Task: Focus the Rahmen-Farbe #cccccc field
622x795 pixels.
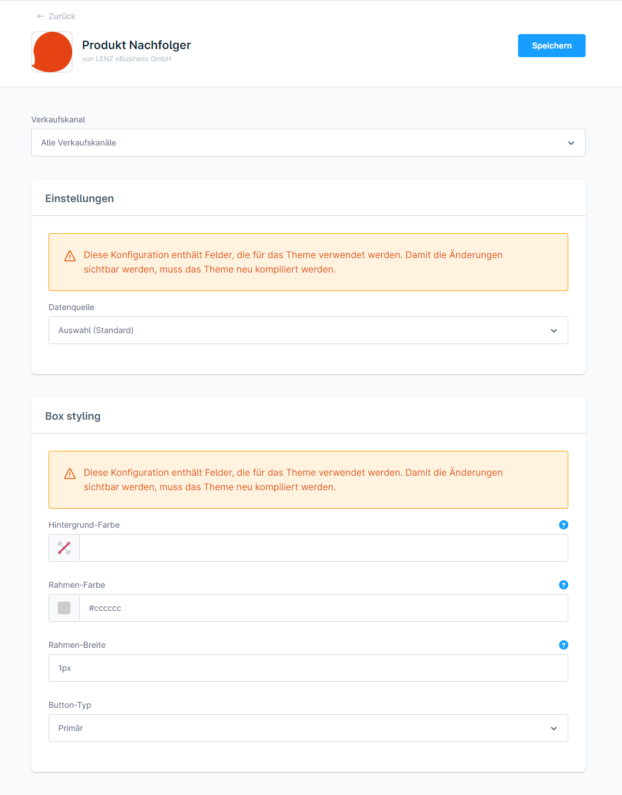Action: pyautogui.click(x=323, y=608)
